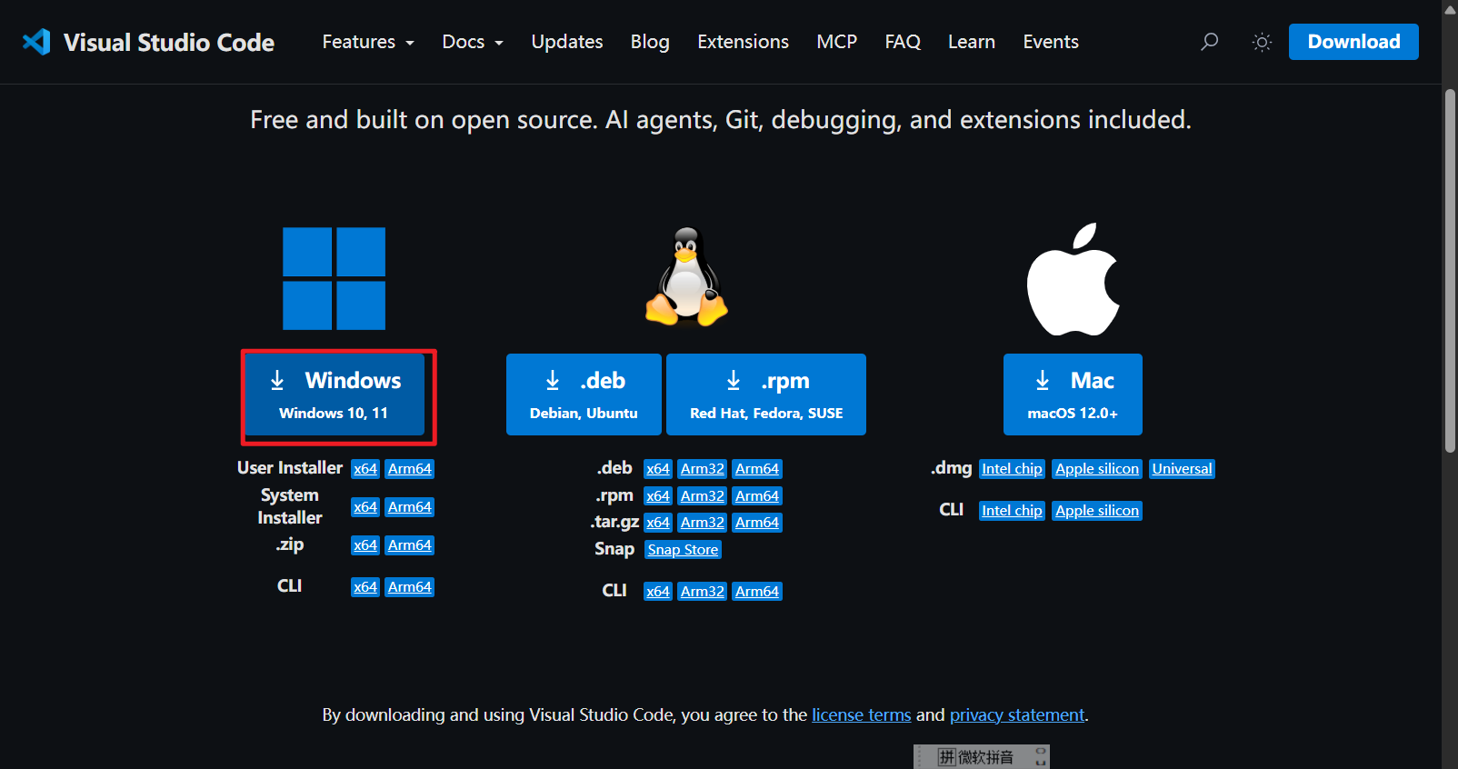Screen dimensions: 1458x769
Task: Download Linux .rpm x64 link
Action: point(658,496)
